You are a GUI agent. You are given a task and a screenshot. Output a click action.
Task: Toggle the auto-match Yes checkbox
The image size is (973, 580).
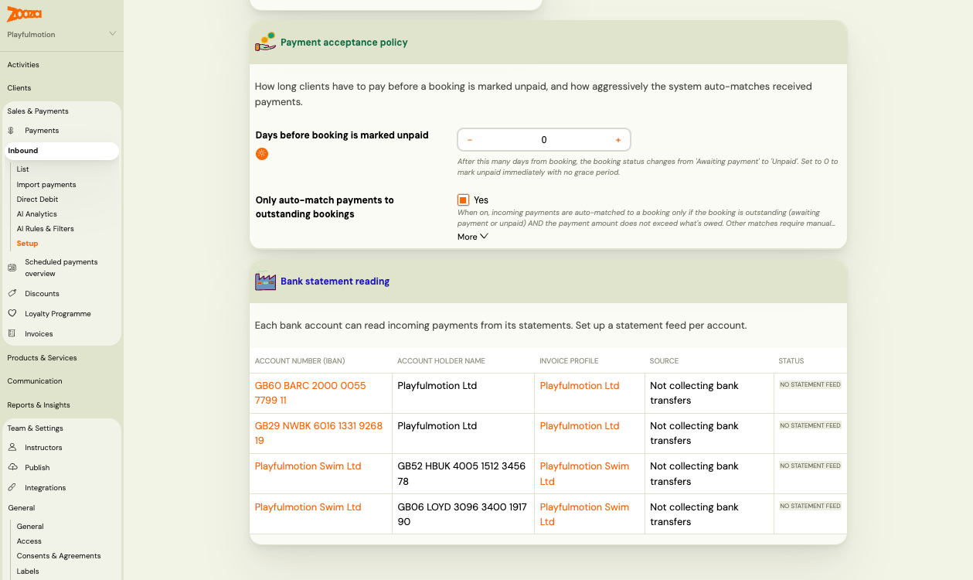pos(463,200)
